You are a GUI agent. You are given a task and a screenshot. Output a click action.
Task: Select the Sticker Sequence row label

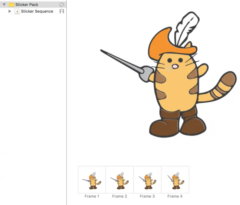[x=37, y=11]
